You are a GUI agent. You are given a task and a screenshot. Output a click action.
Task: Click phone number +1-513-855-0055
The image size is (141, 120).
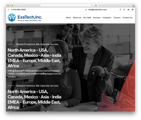[18, 10]
